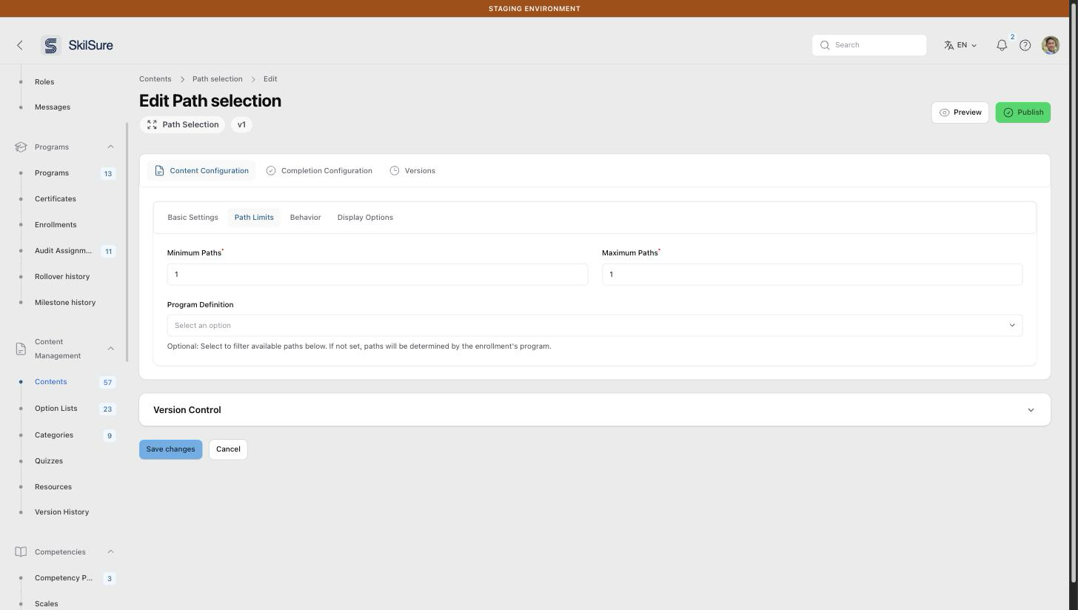Screen dimensions: 1078x610
Task: Click Save changes button
Action: [x=170, y=449]
